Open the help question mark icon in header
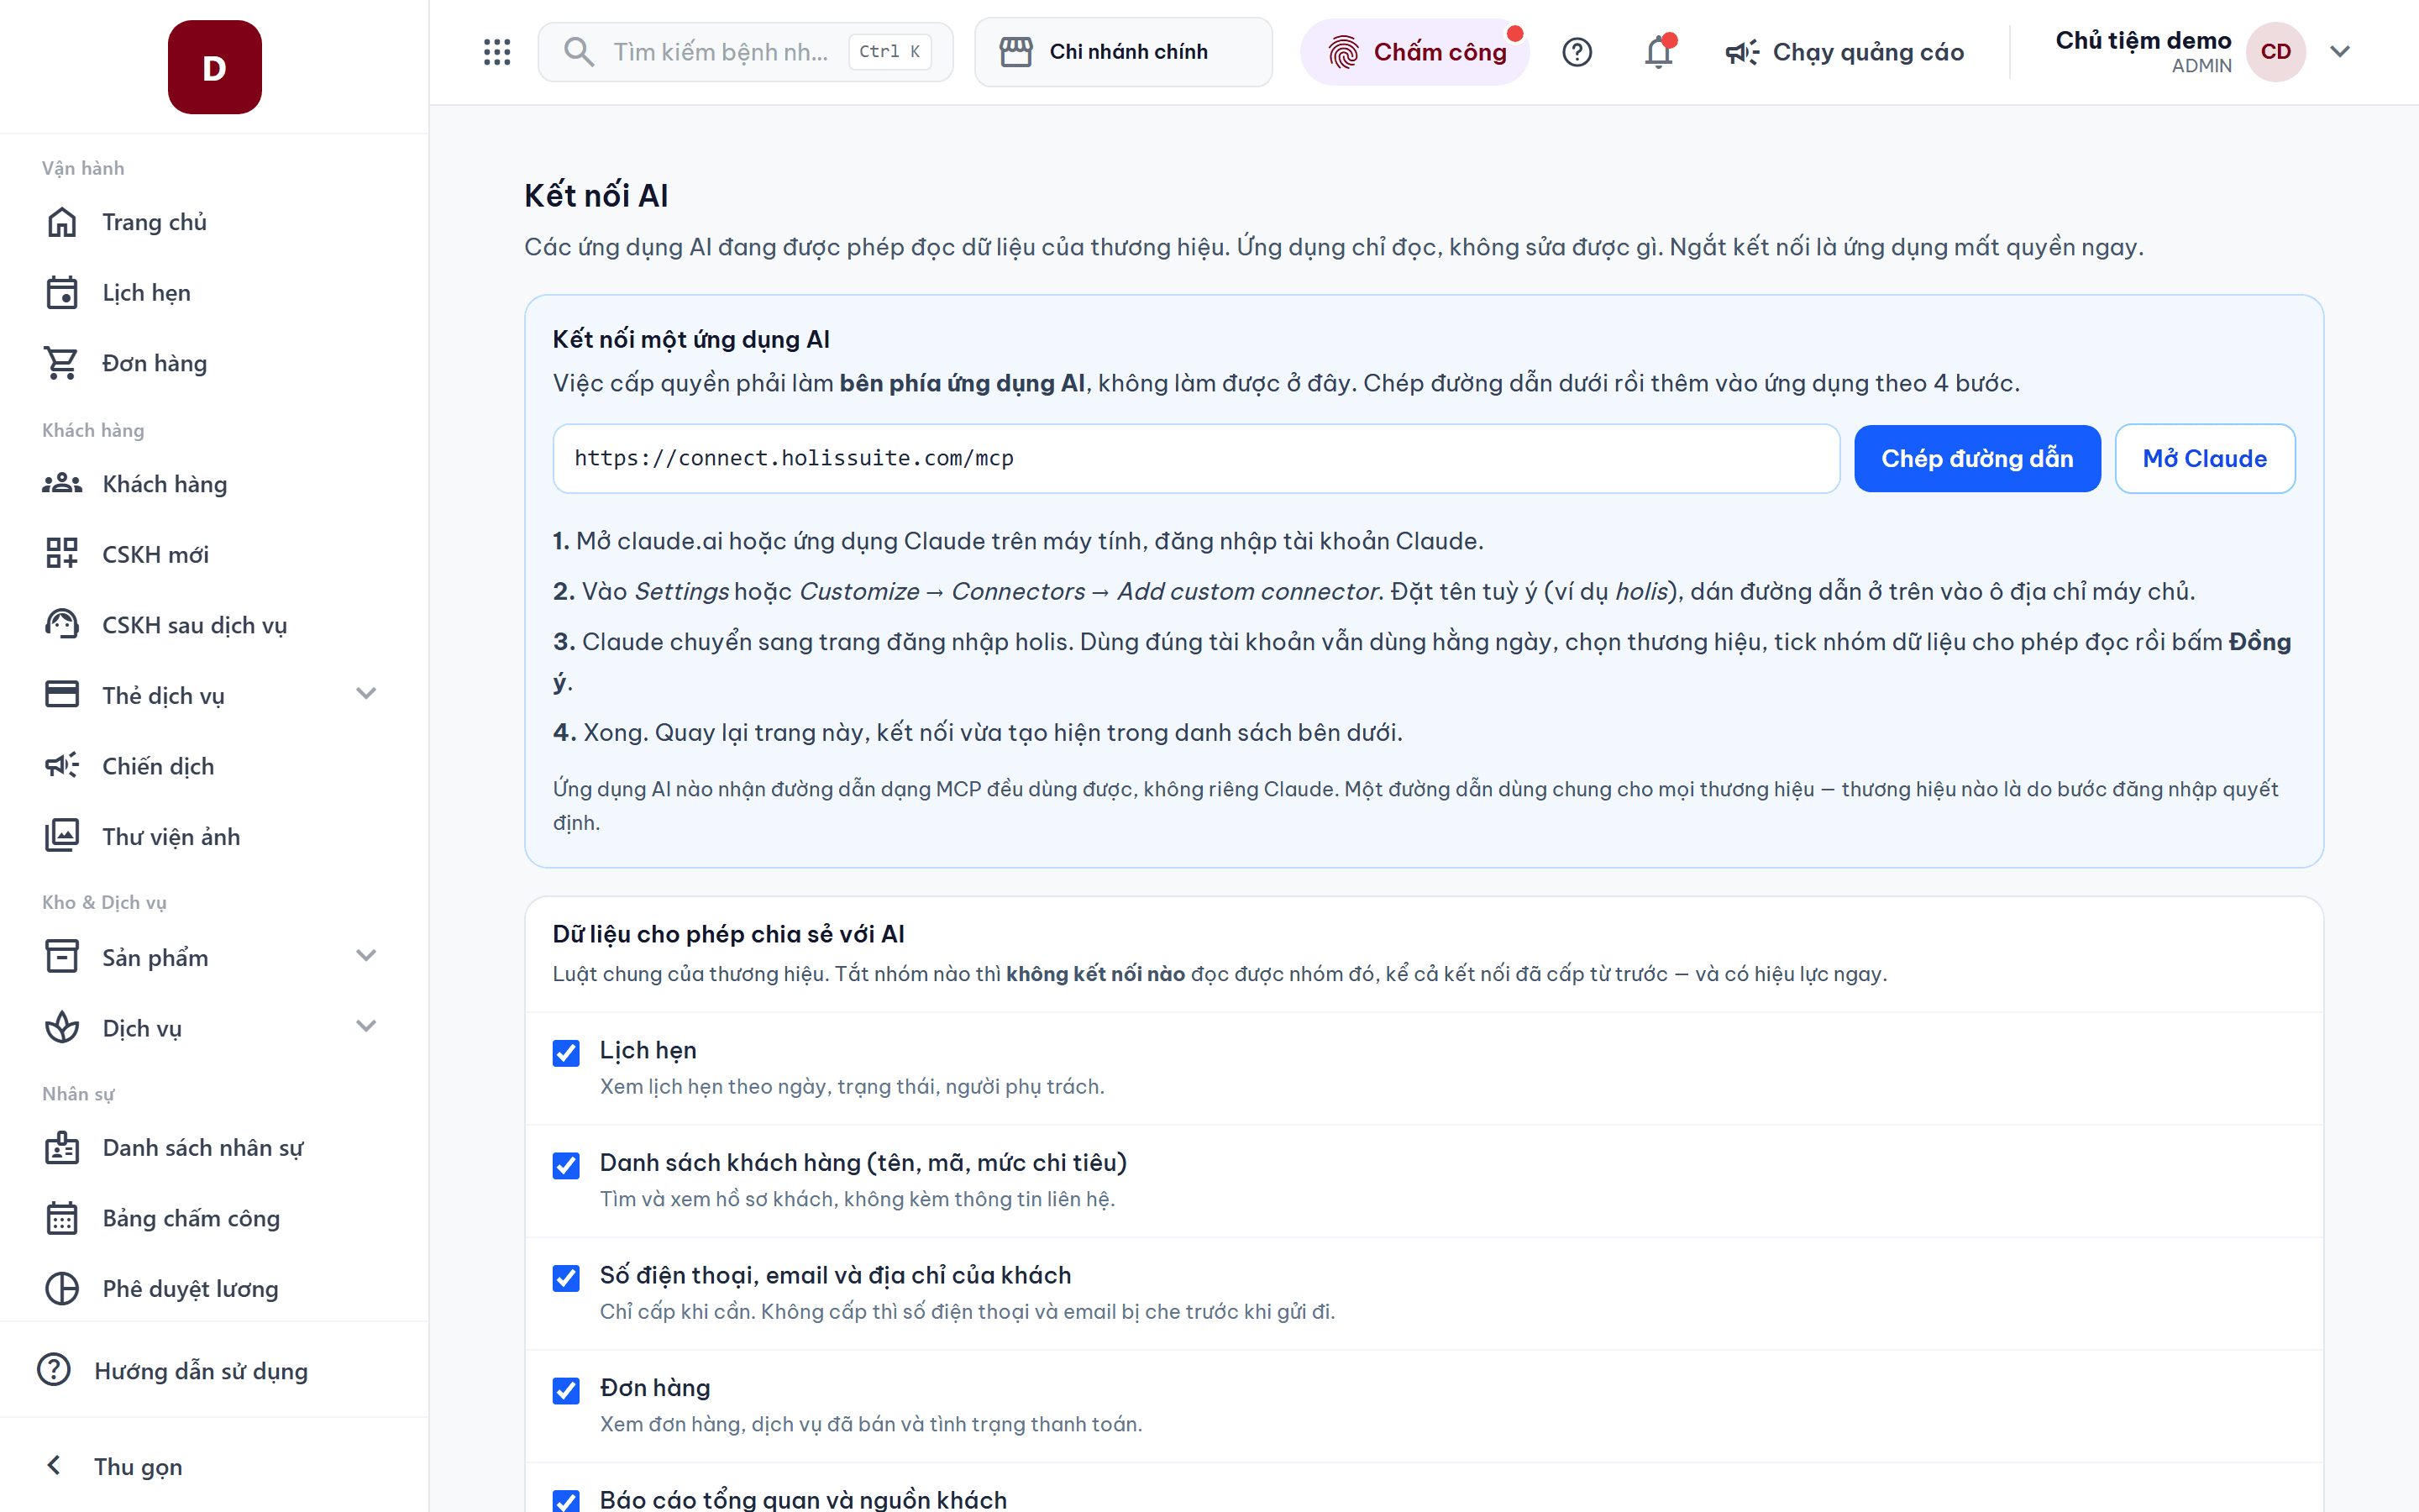The image size is (2419, 1512). (1577, 52)
